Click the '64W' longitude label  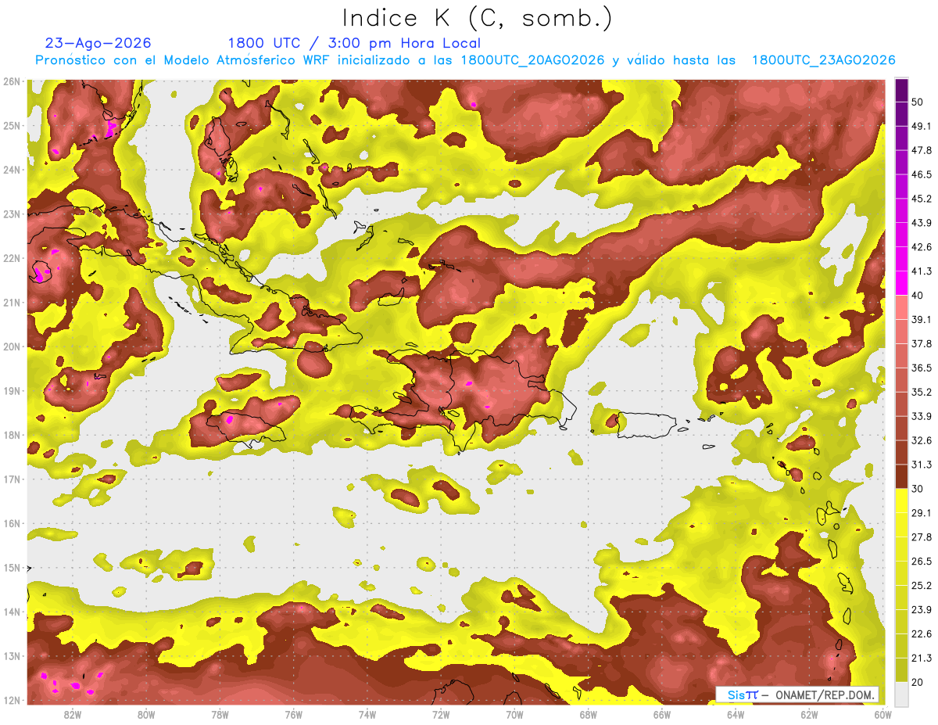tap(736, 715)
